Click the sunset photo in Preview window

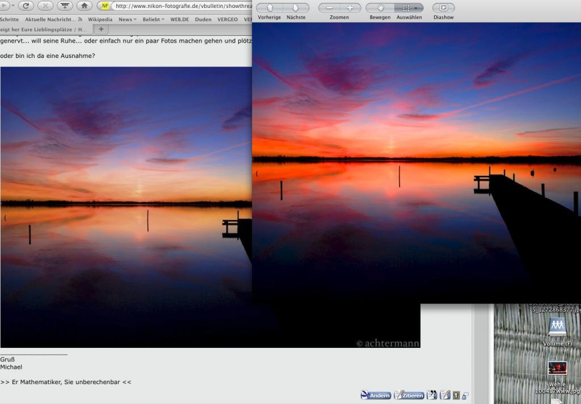(416, 163)
